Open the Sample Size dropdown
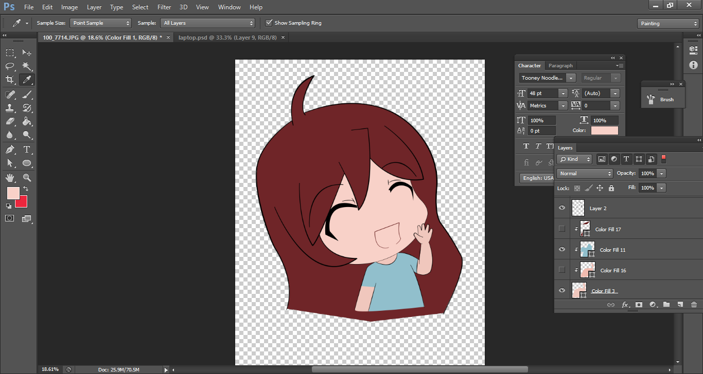703x374 pixels. [101, 23]
